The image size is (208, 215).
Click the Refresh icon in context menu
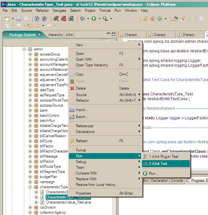click(72, 141)
